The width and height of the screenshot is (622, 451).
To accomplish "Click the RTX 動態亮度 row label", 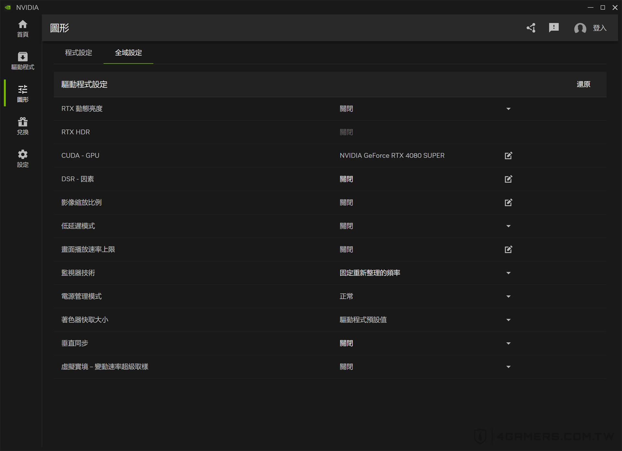I will pos(82,109).
